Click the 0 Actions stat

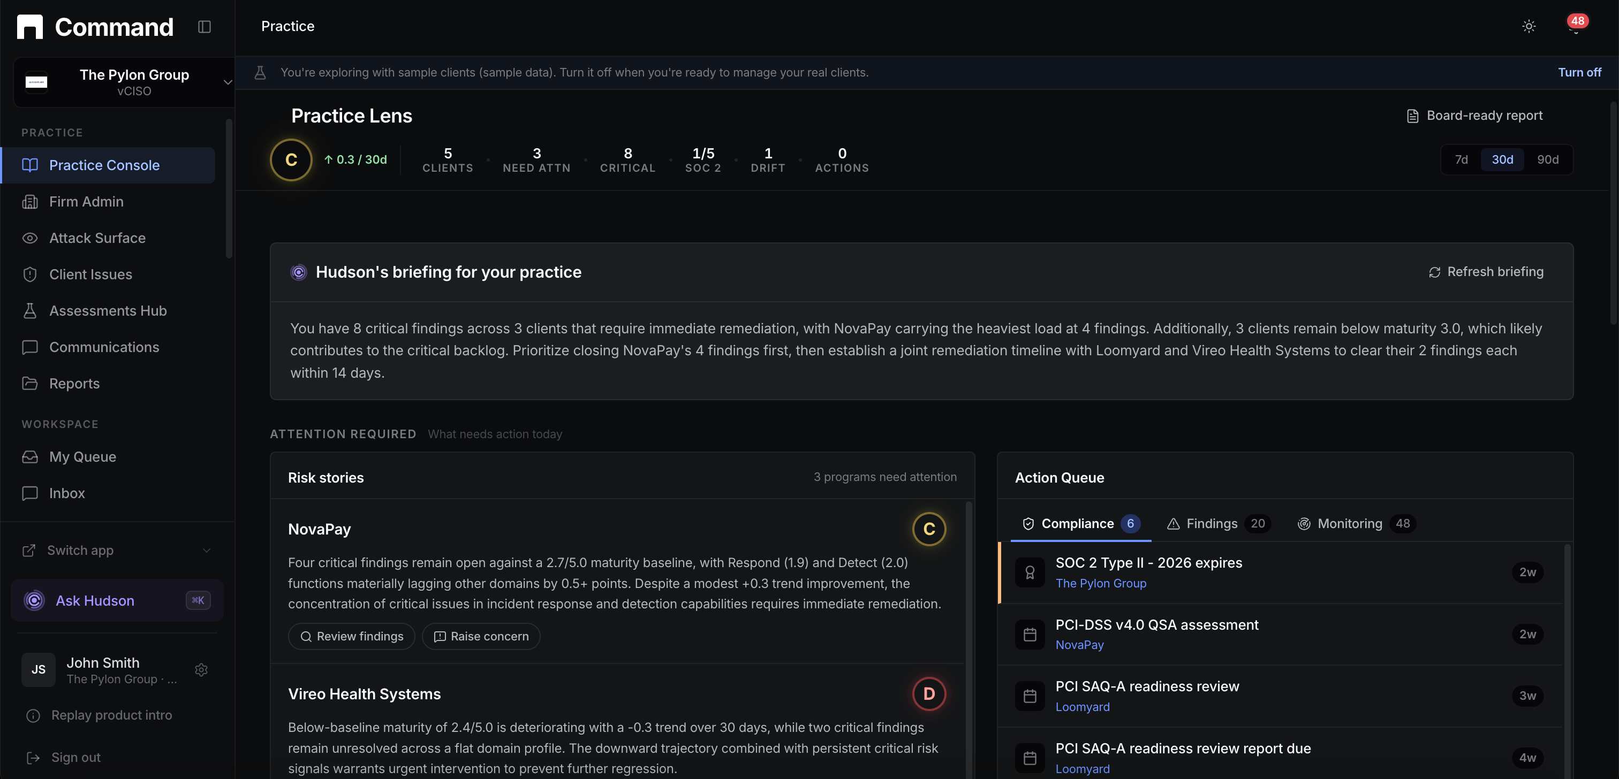pyautogui.click(x=842, y=159)
